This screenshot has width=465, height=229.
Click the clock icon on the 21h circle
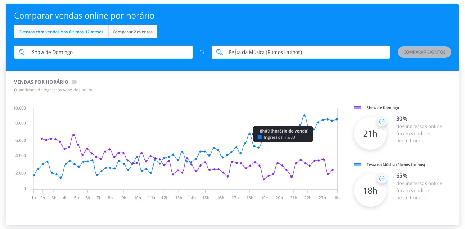[x=382, y=122]
